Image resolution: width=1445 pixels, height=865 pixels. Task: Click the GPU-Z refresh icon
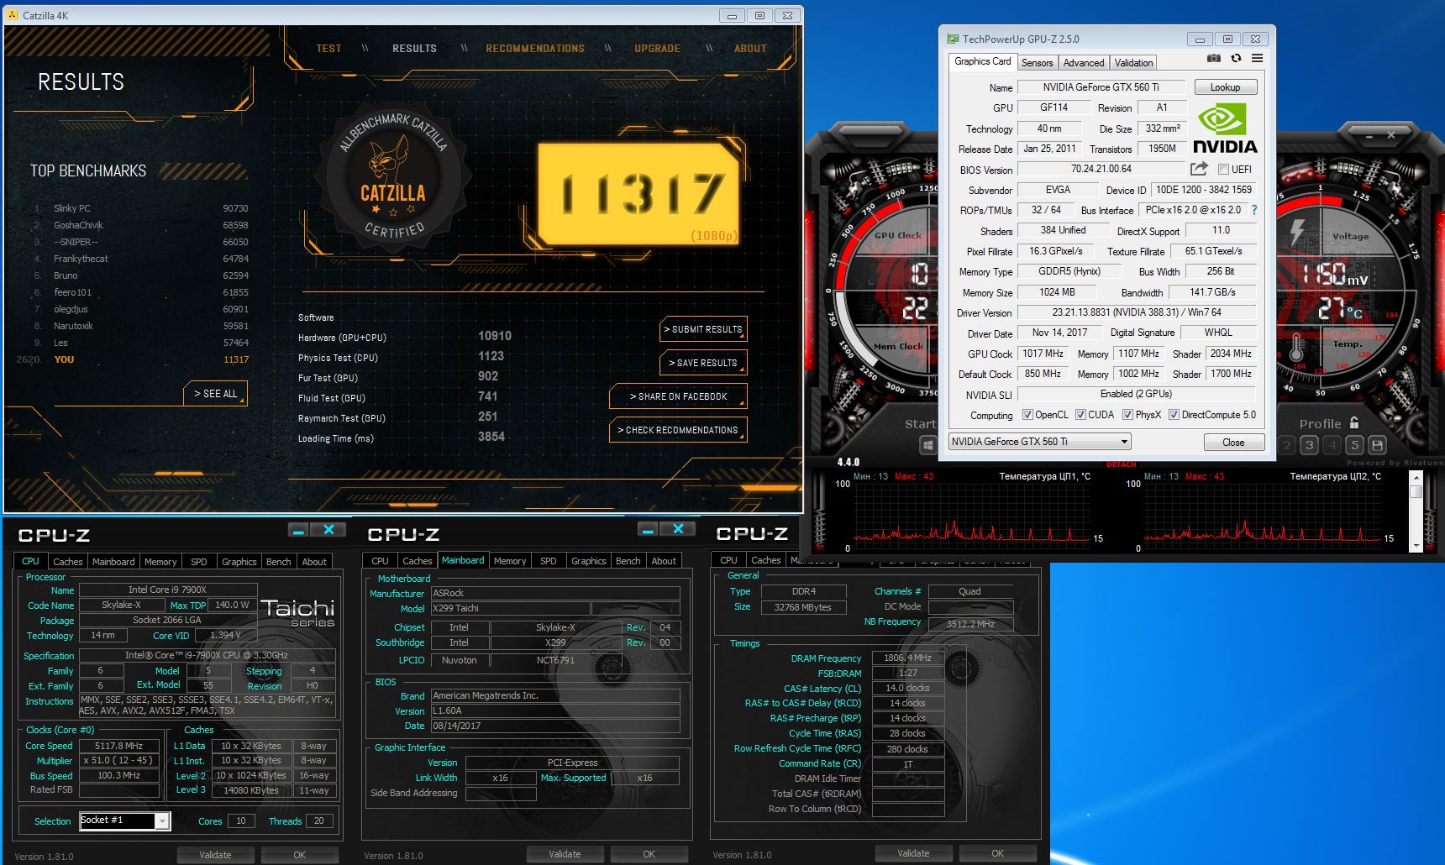[1236, 59]
